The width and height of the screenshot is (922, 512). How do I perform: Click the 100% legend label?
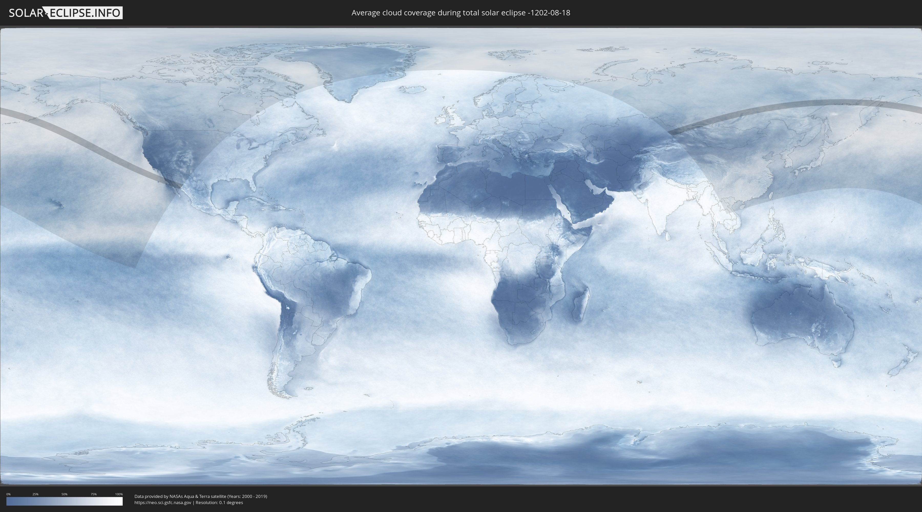click(x=119, y=494)
